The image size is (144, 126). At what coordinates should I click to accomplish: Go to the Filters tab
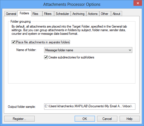coord(48,14)
